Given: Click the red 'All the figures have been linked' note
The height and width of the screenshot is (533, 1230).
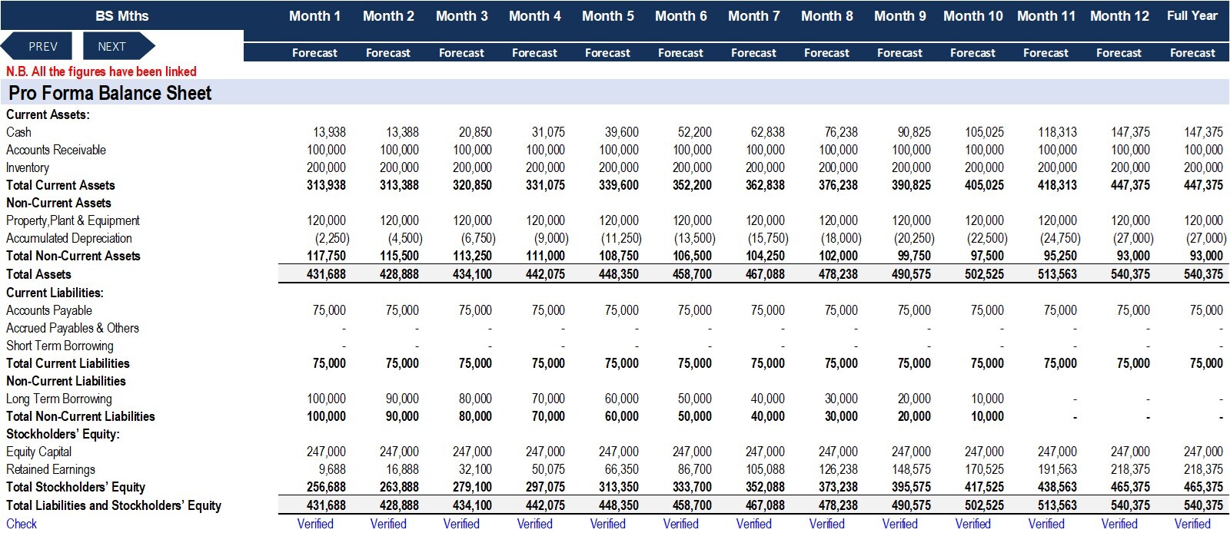Looking at the screenshot, I should pos(101,71).
